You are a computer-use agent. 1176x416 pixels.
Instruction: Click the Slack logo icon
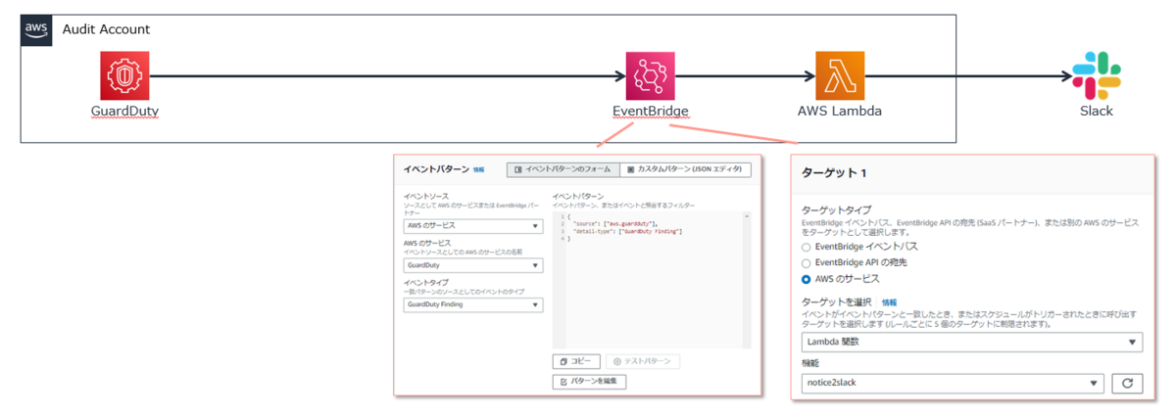pos(1097,76)
